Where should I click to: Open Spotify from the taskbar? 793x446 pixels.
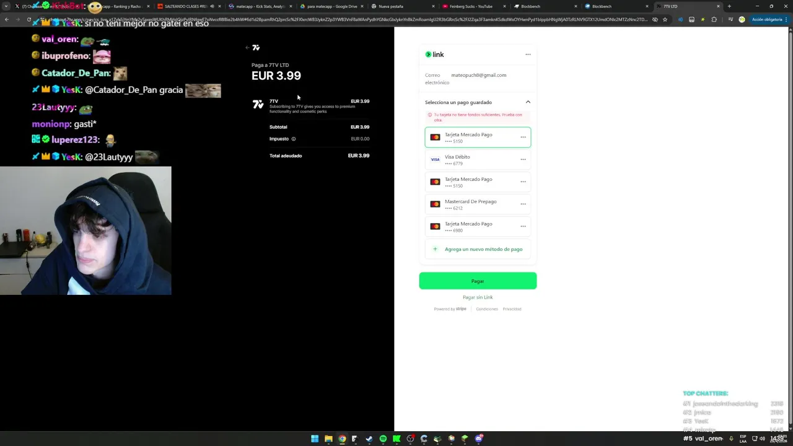coord(383,439)
